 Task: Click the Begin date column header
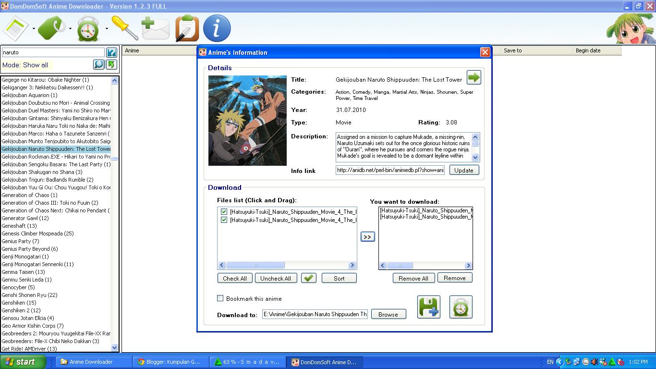coord(597,50)
